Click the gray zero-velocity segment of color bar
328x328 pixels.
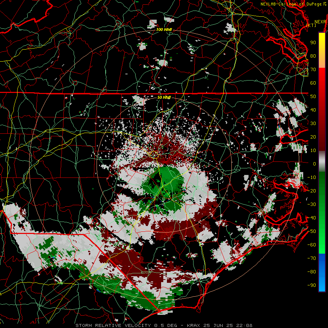pos(322,161)
